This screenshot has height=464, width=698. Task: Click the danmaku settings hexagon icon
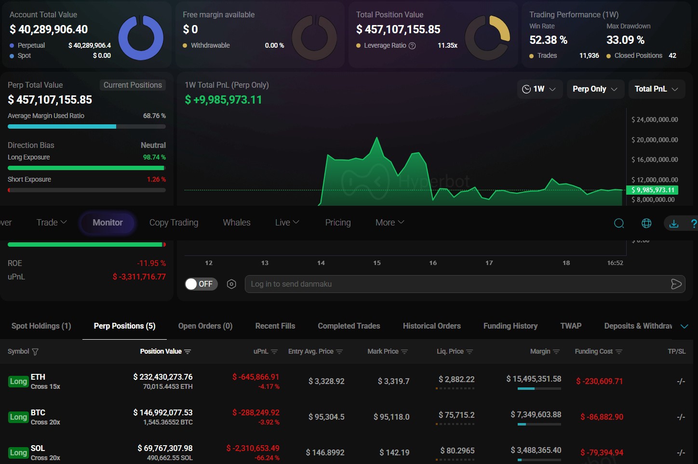click(231, 284)
